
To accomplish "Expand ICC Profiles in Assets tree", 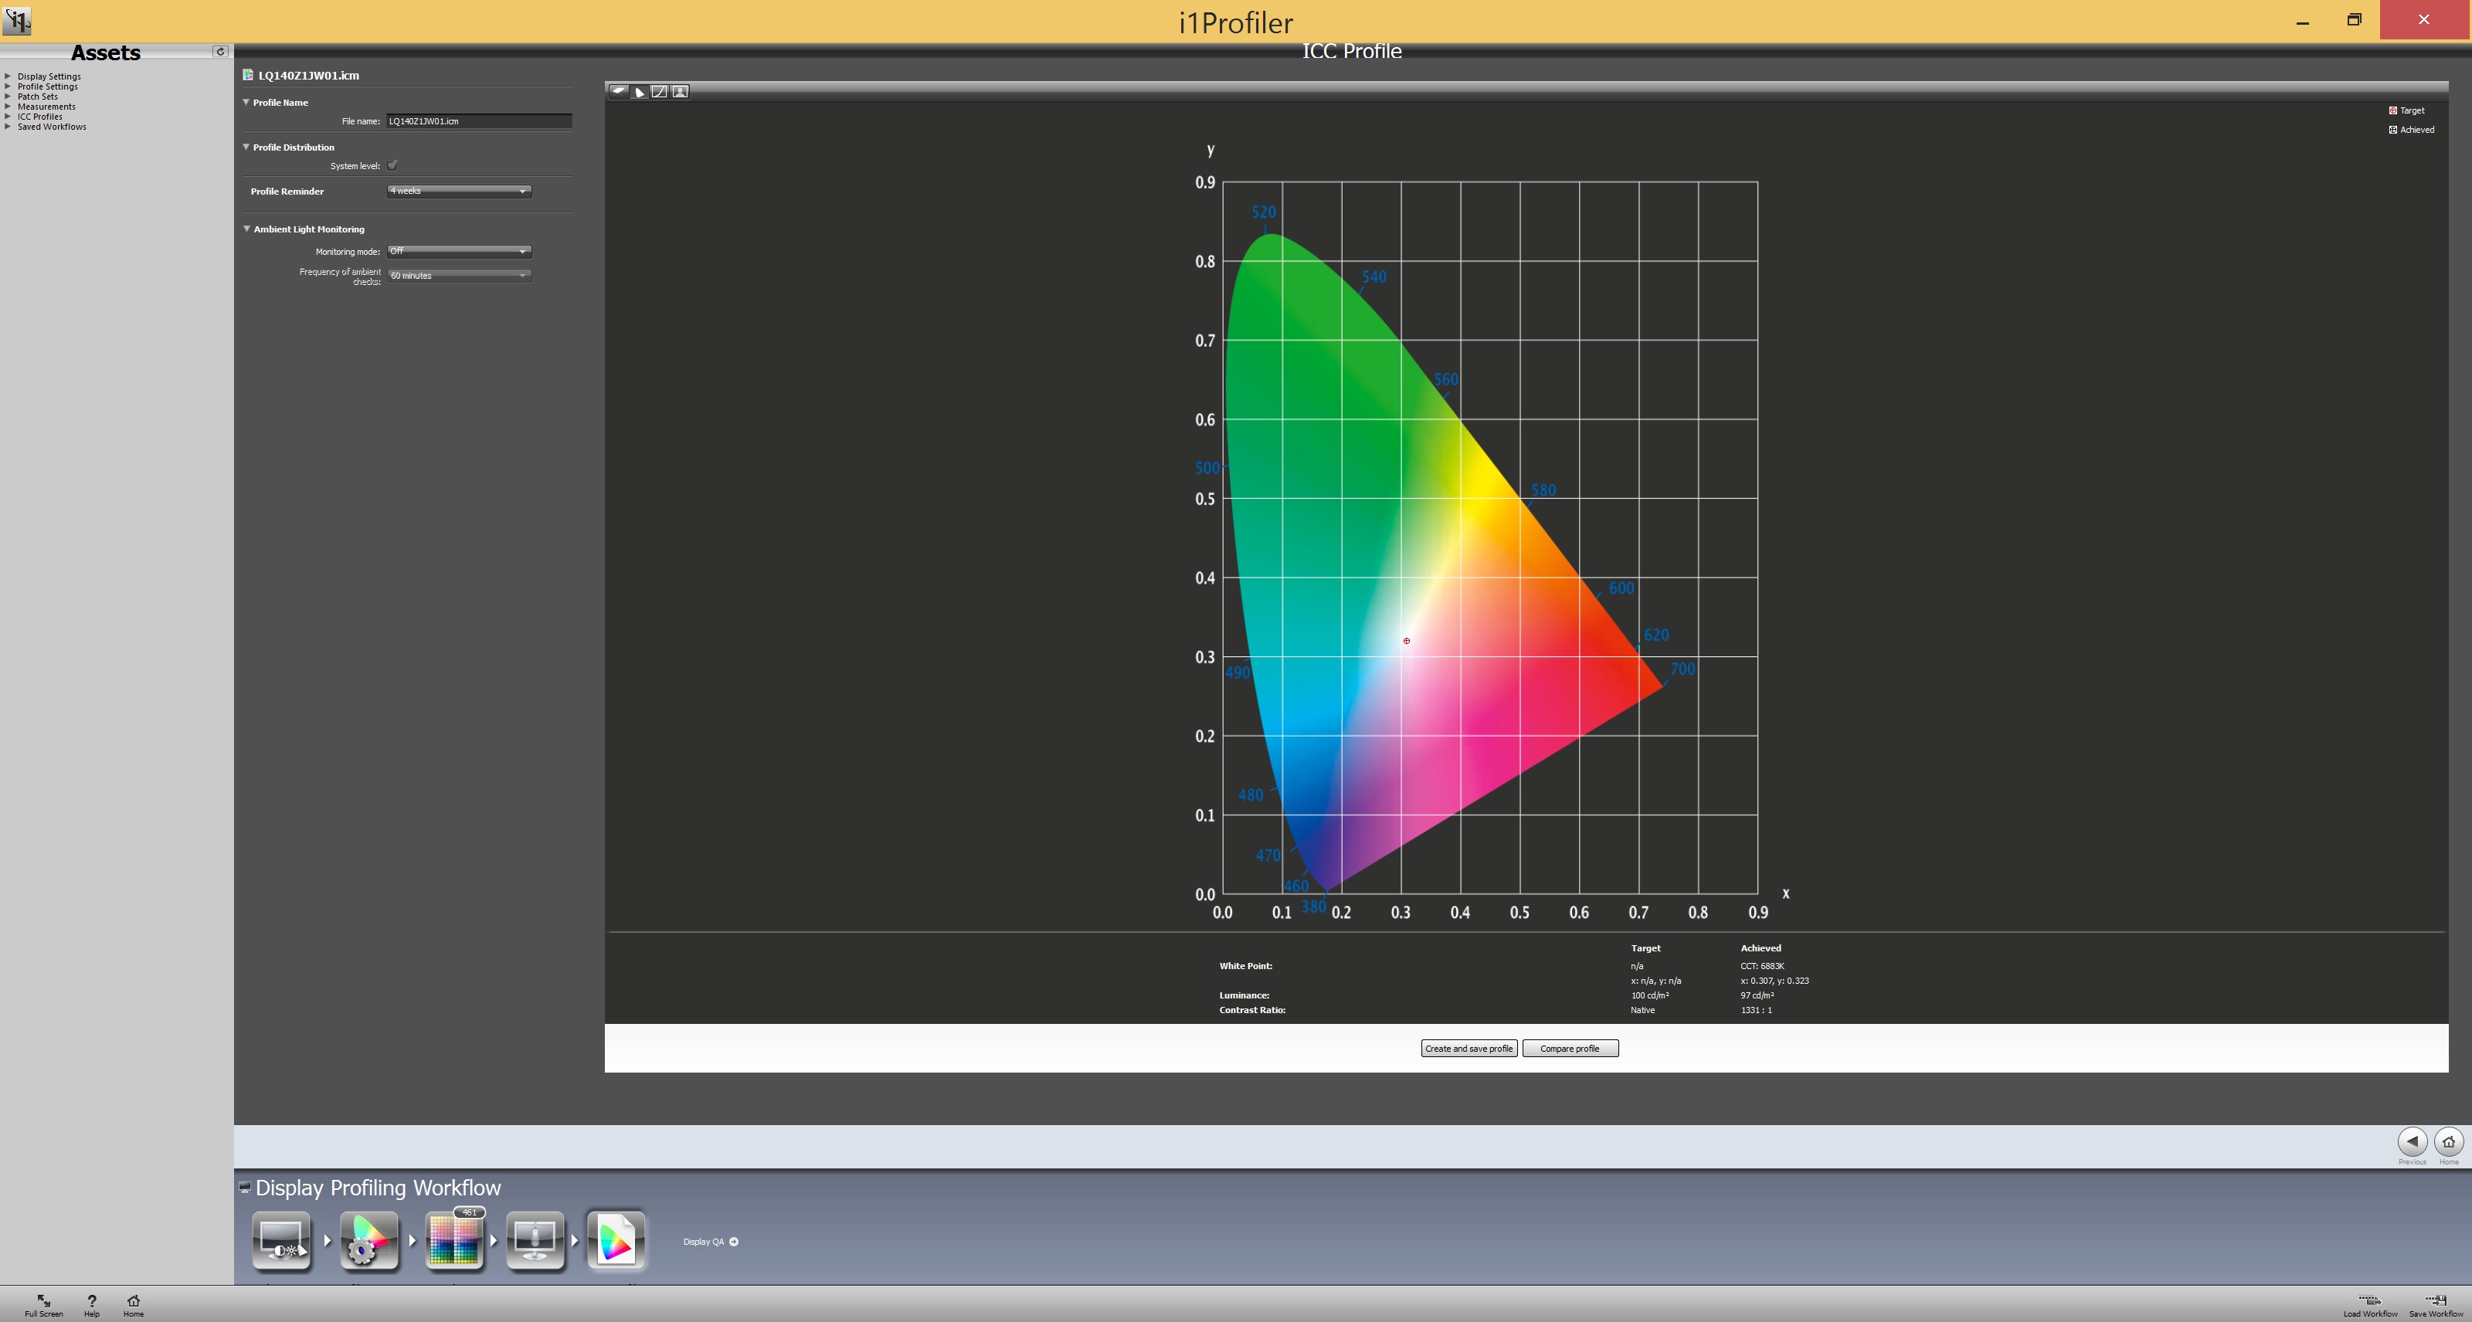I will 8,116.
